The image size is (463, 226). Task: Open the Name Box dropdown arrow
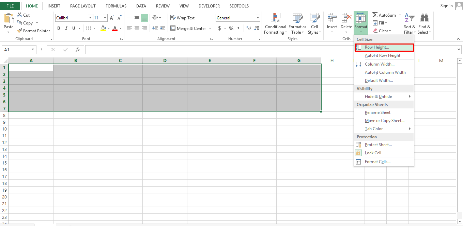point(33,50)
